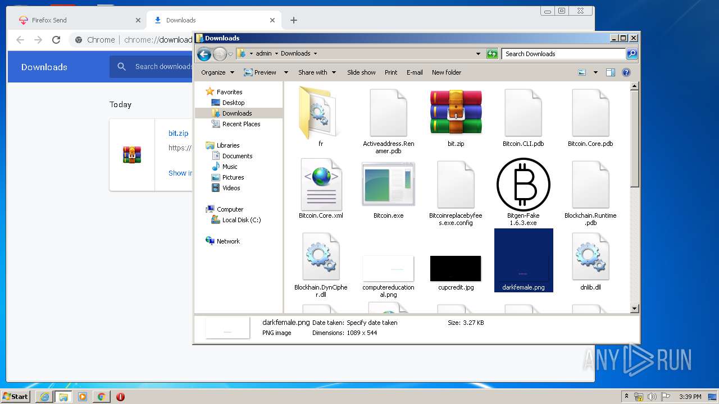Select Bitcoin.Core.pdb file icon

[590, 112]
